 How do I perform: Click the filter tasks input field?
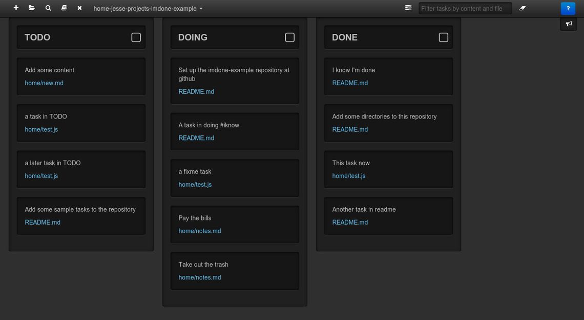click(465, 8)
